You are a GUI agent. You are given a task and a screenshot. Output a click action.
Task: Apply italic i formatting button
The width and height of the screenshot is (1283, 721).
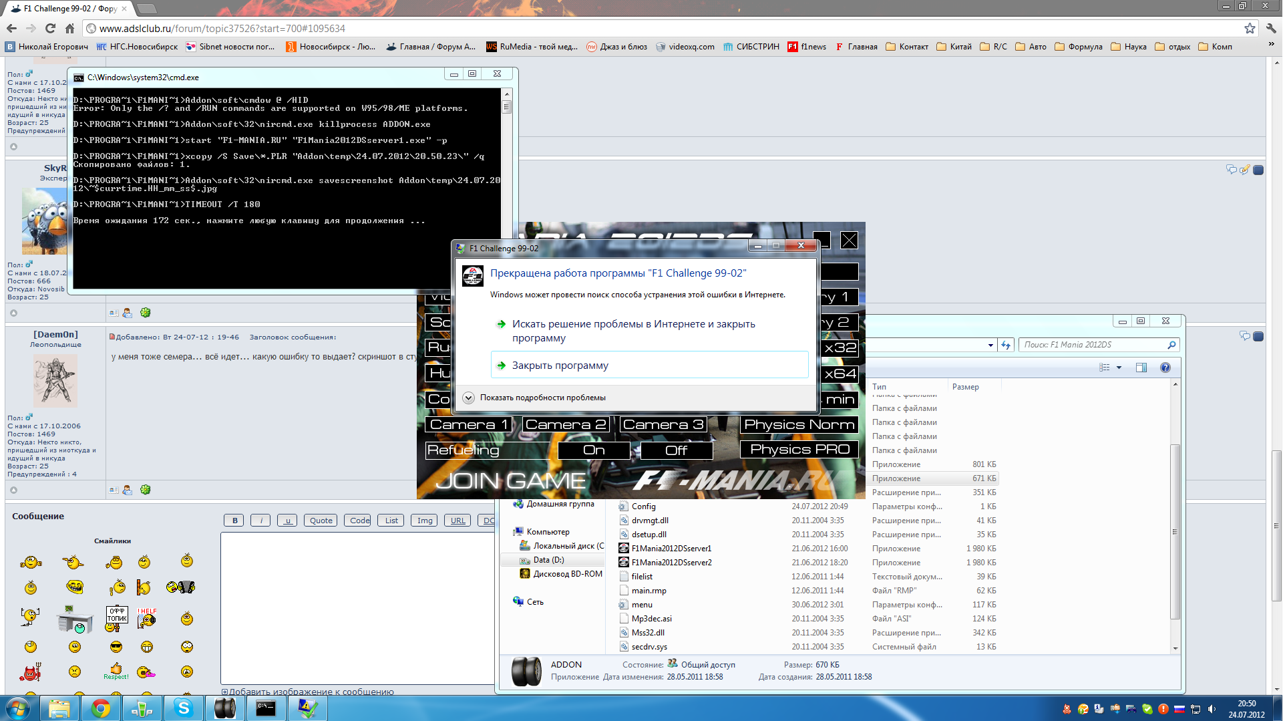[261, 521]
